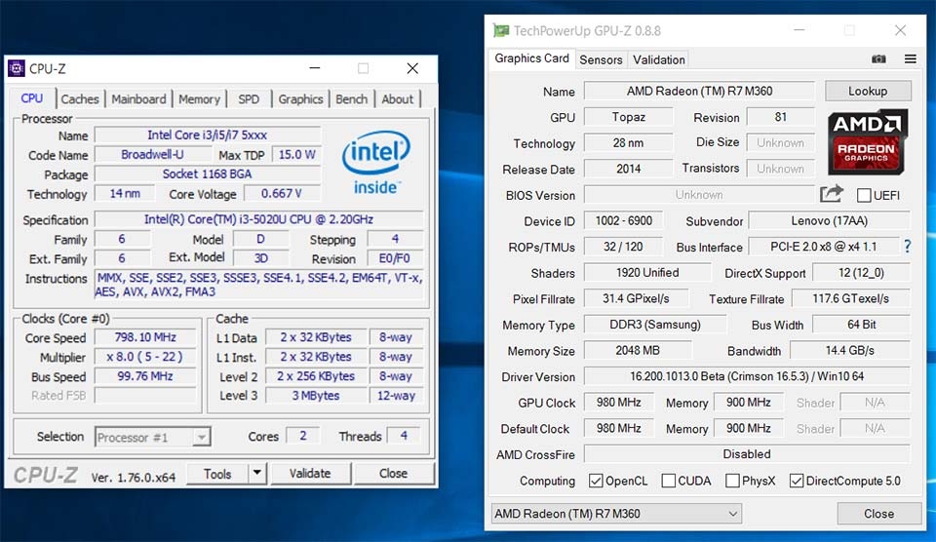Open the Sensors tab in GPU-Z
This screenshot has width=936, height=542.
(x=602, y=59)
